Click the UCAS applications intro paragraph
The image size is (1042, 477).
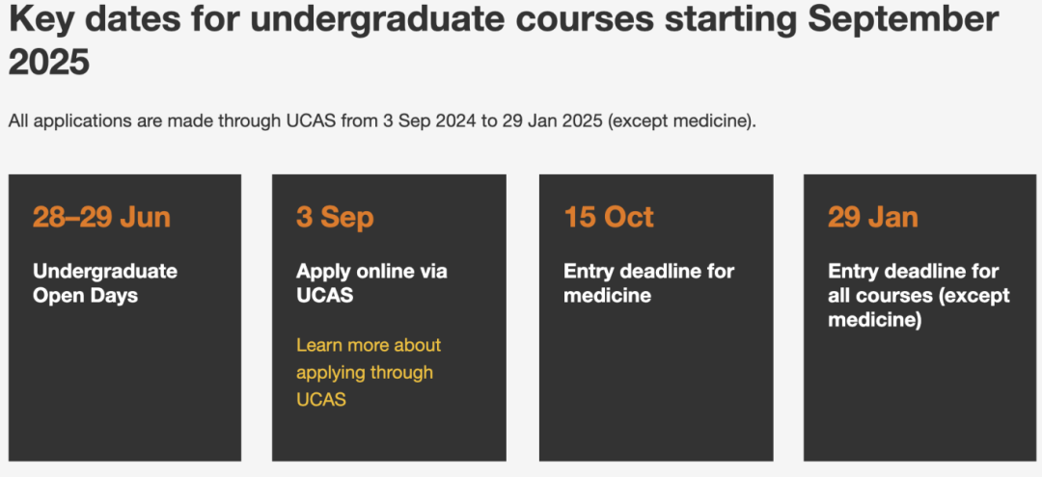tap(383, 122)
